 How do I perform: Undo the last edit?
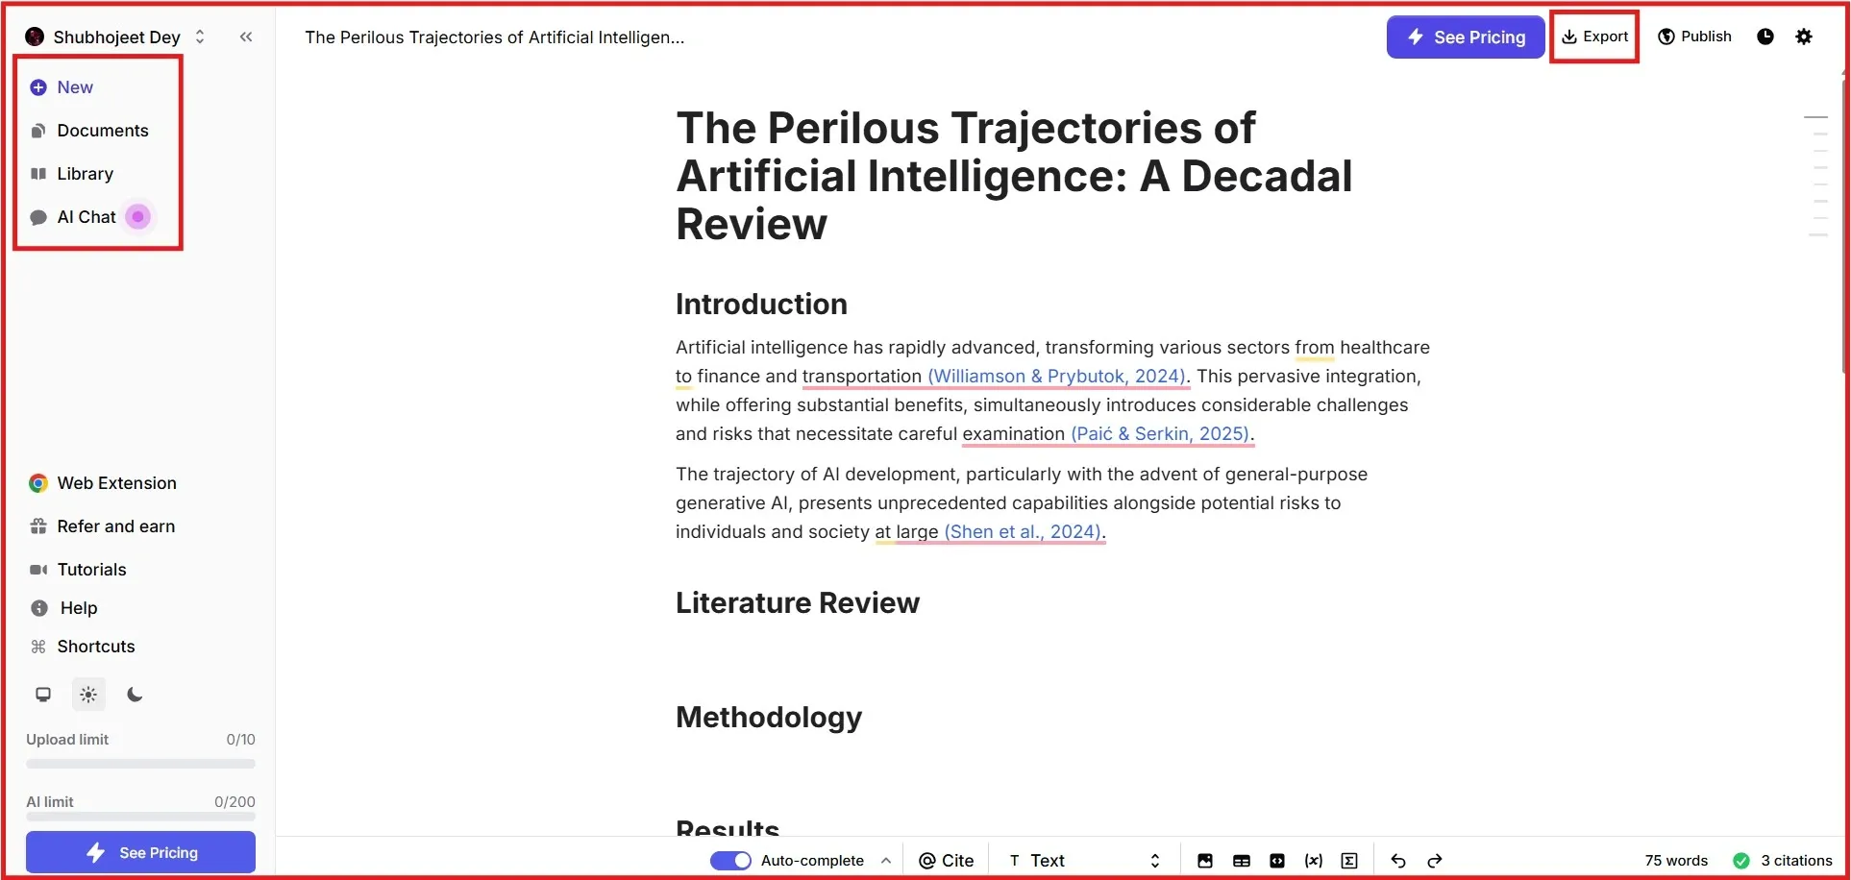[x=1398, y=861]
